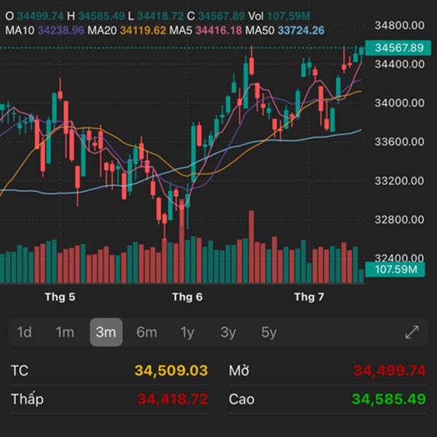The height and width of the screenshot is (437, 437).
Task: Click the 33200.00 price axis label
Action: tap(400, 181)
